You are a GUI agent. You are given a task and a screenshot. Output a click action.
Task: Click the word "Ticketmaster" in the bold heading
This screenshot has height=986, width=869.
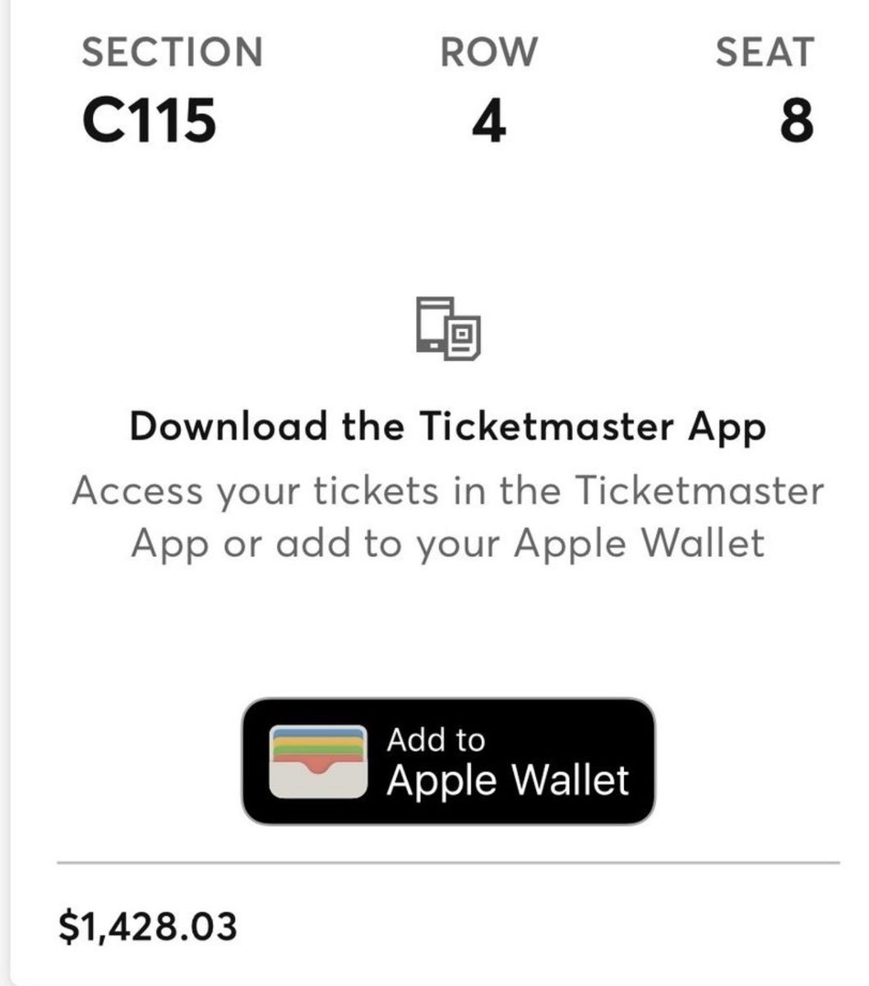pos(547,427)
